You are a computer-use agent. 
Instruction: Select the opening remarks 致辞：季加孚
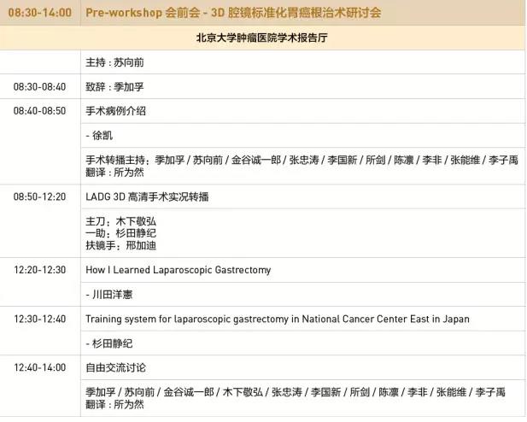click(117, 87)
